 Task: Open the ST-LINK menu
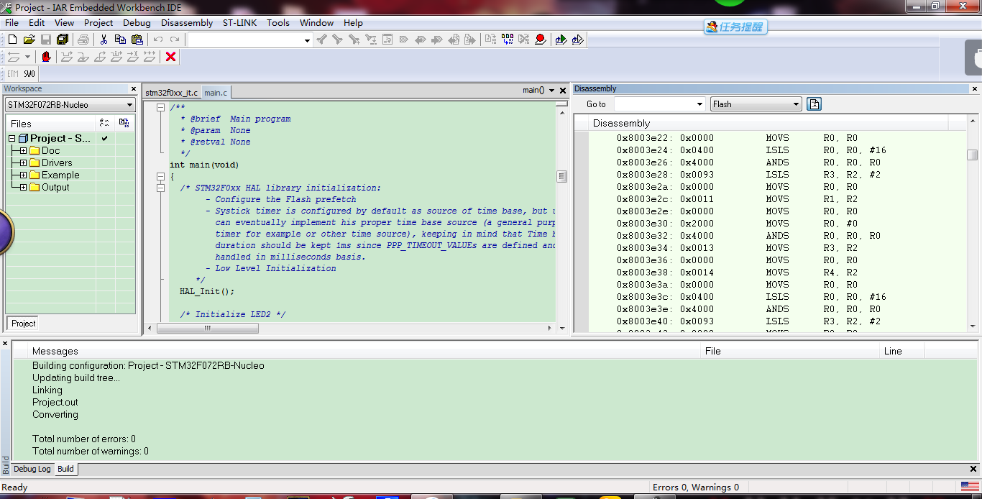(239, 22)
